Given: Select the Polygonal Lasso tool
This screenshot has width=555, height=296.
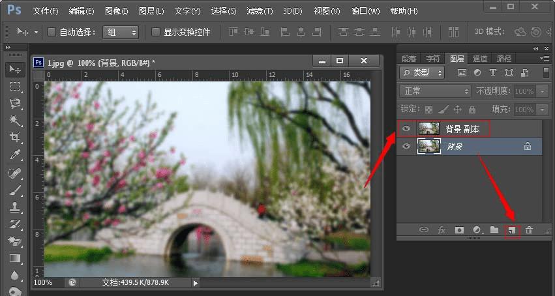Looking at the screenshot, I should (15, 104).
